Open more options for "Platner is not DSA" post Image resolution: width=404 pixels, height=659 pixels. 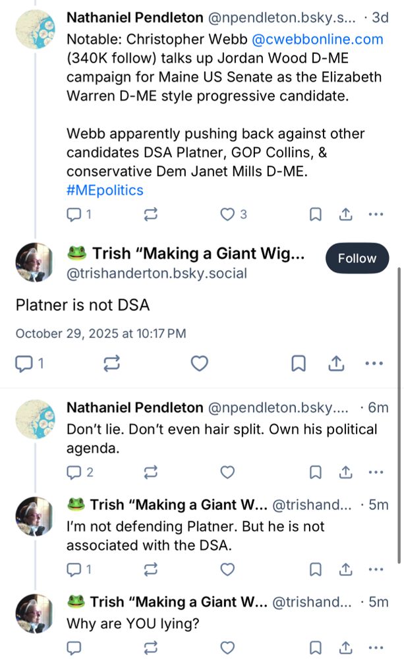[374, 363]
